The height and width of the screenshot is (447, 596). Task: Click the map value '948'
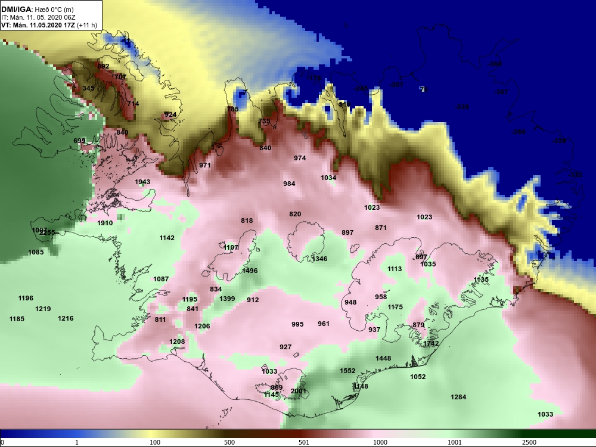click(x=350, y=302)
